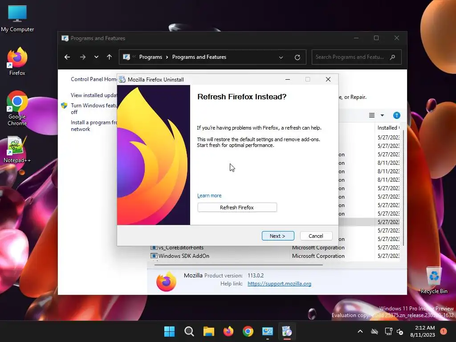Go forward in Programs and Features
This screenshot has width=456, height=342.
[x=83, y=57]
